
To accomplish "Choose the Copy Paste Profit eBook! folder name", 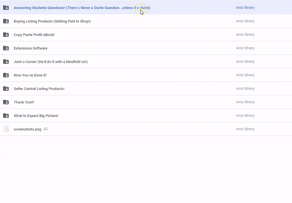I will (x=34, y=35).
